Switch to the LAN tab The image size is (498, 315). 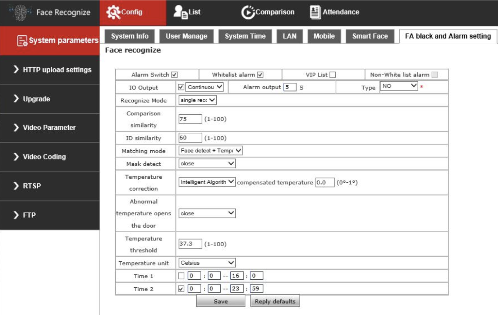click(x=290, y=36)
